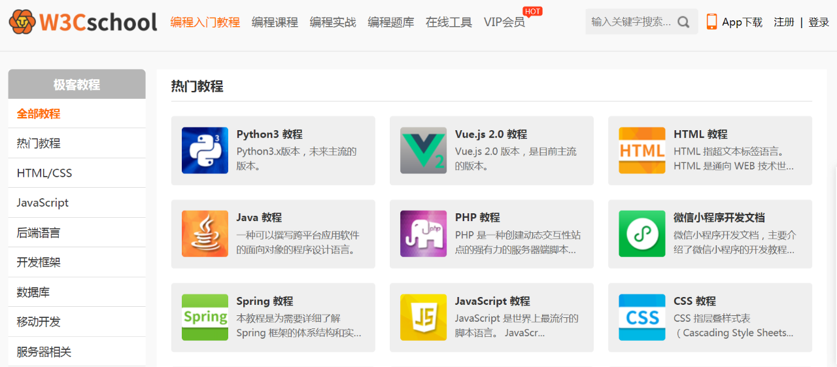The width and height of the screenshot is (837, 367).
Task: Click the 极客教程 sidebar header
Action: click(77, 84)
